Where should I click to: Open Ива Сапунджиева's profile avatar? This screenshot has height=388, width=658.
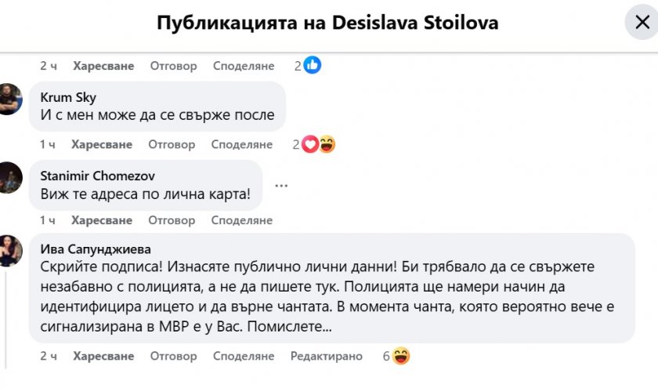point(10,250)
